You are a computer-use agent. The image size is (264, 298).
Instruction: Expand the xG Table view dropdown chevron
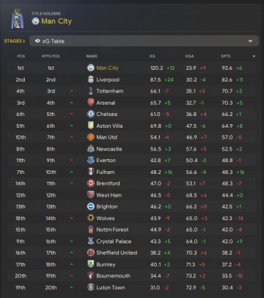[x=250, y=41]
